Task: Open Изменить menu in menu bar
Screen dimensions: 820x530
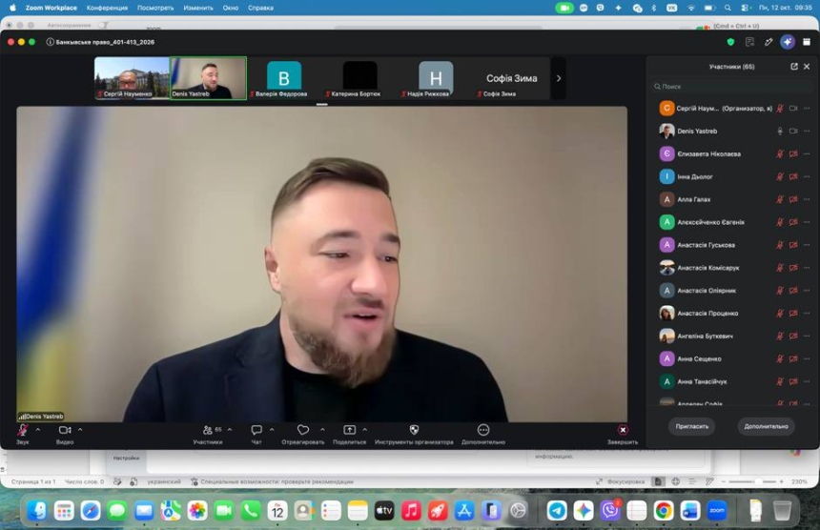Action: tap(198, 8)
